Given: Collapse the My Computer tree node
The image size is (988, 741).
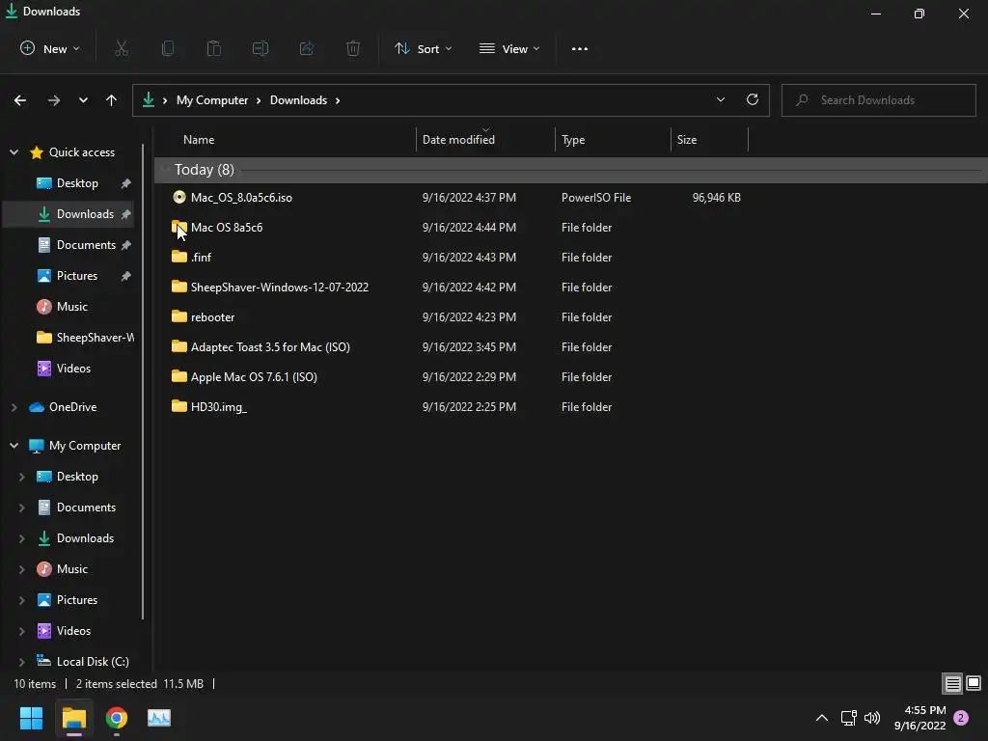Looking at the screenshot, I should tap(14, 446).
